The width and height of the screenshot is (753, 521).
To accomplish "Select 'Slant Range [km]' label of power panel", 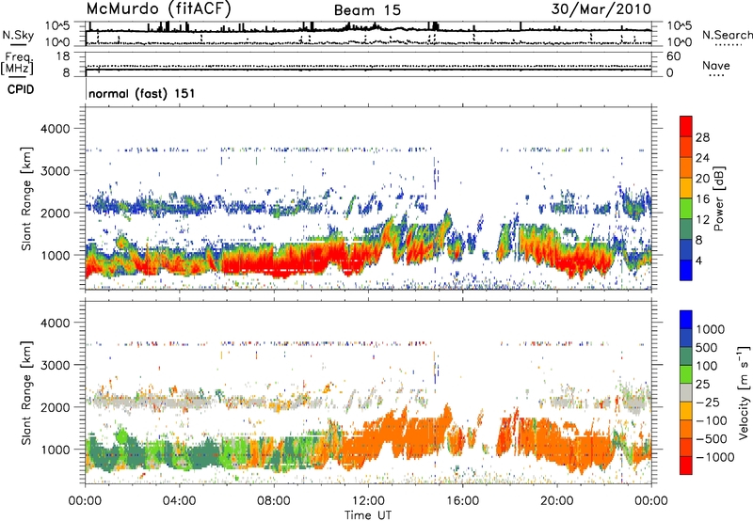I will [x=26, y=198].
